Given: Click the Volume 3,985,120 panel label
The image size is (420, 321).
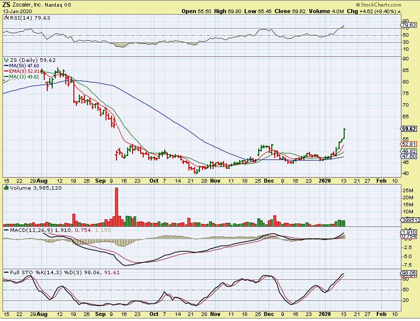Looking at the screenshot, I should click(36, 188).
